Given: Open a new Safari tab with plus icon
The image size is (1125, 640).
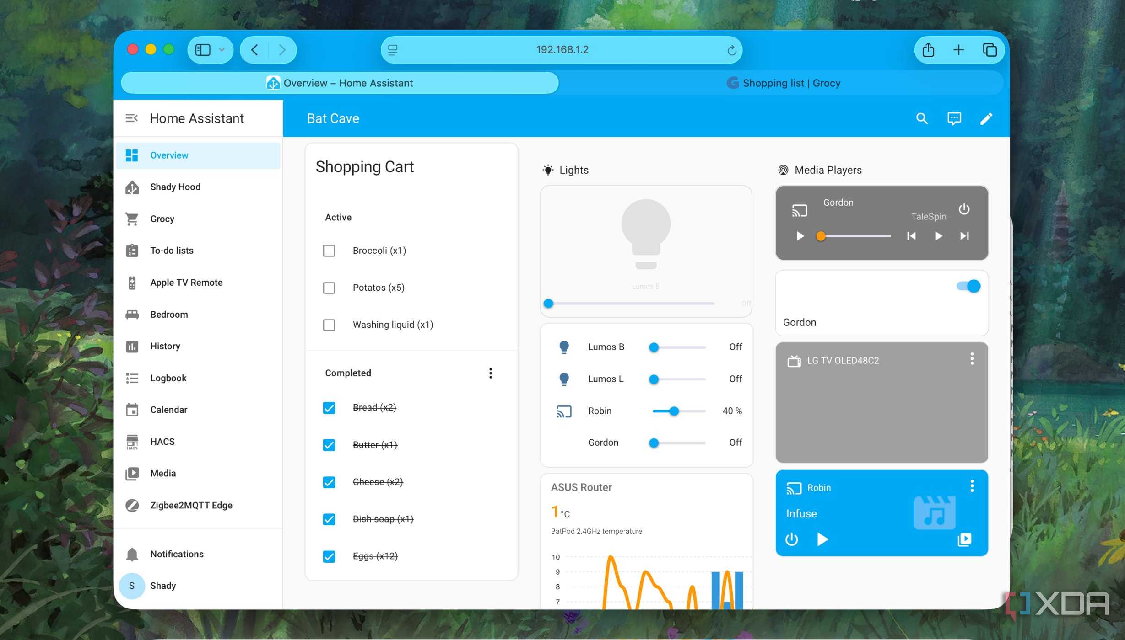Looking at the screenshot, I should coord(958,50).
